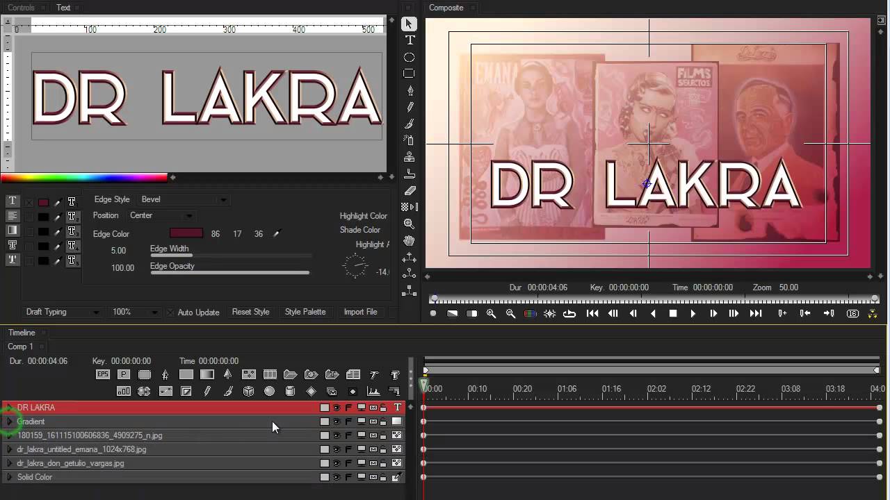Click the 3D cube extrusion icon
The height and width of the screenshot is (500, 890).
click(248, 392)
